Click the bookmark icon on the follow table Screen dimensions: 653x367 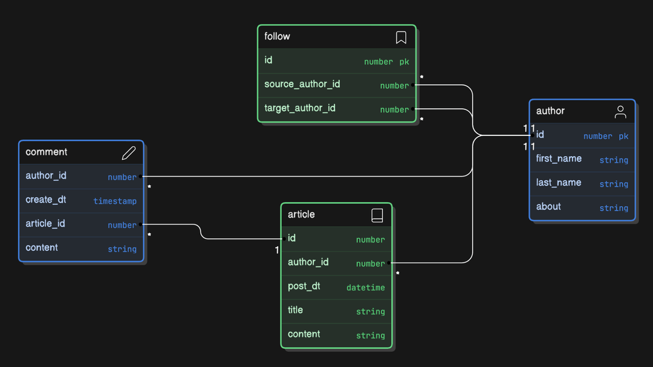[x=401, y=37]
